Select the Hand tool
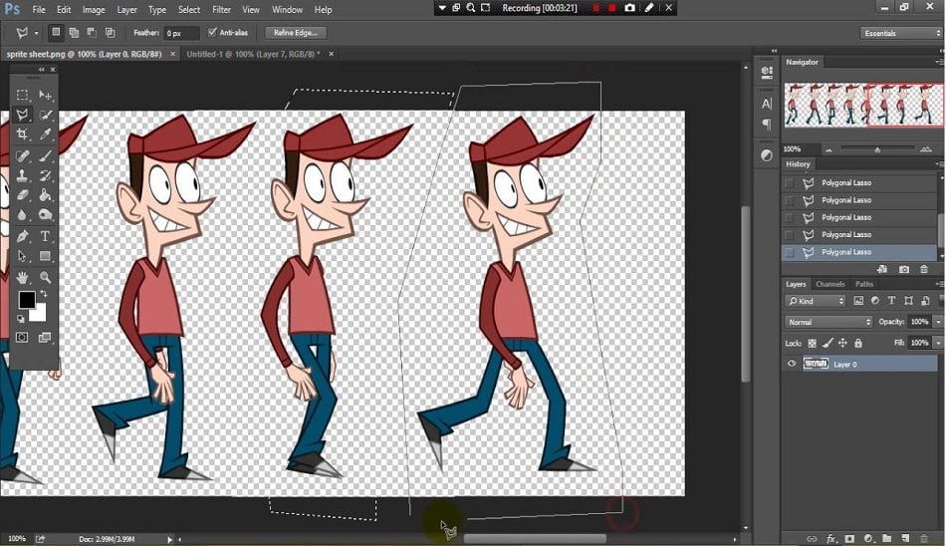 pos(22,277)
